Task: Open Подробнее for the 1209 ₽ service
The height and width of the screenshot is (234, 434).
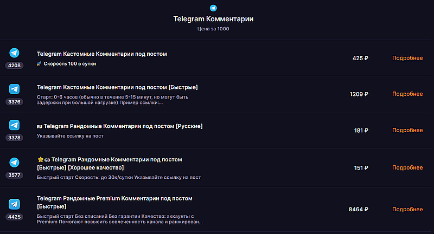Action: (407, 94)
